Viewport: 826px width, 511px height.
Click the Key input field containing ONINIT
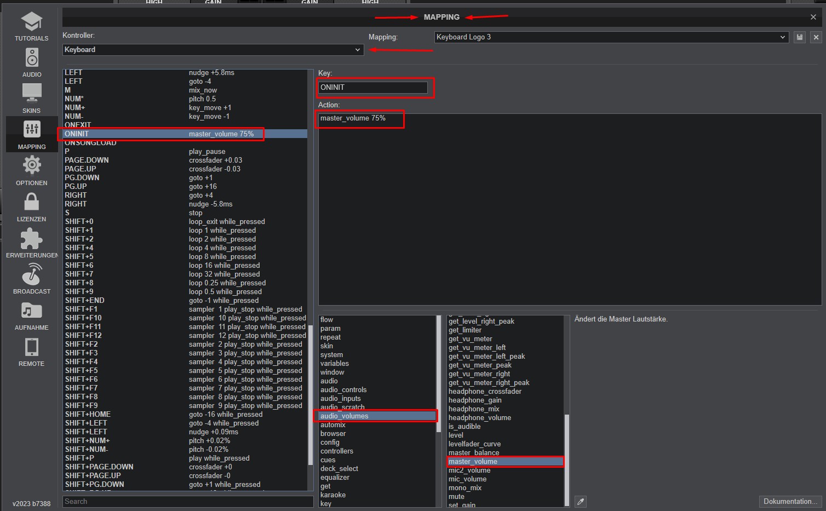(372, 88)
